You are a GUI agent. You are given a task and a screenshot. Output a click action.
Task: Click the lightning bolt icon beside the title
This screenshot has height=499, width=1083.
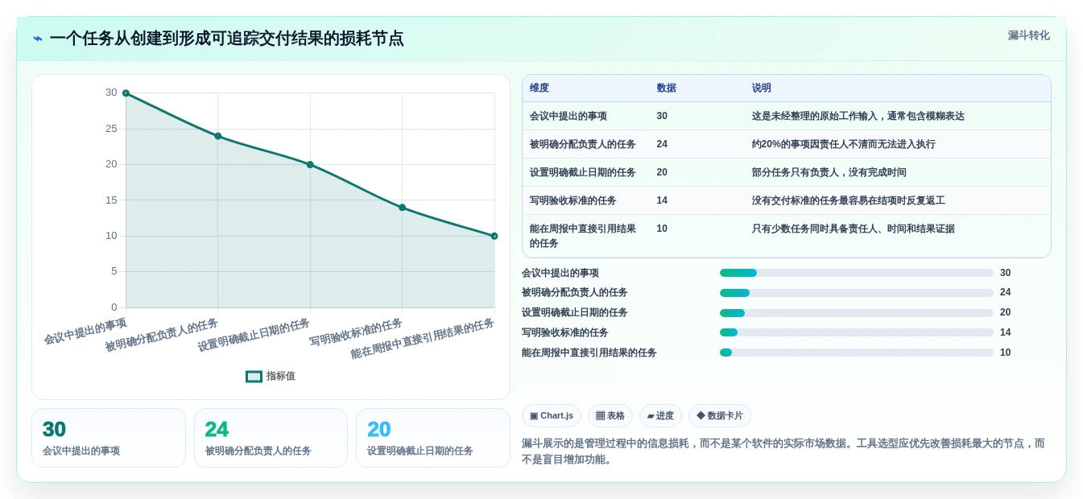point(37,39)
